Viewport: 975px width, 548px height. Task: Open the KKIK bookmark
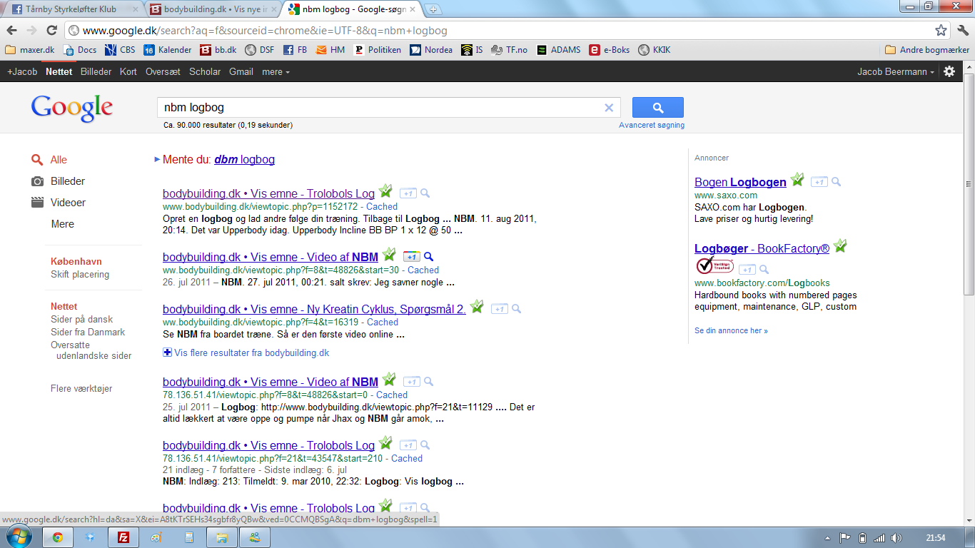pyautogui.click(x=655, y=50)
